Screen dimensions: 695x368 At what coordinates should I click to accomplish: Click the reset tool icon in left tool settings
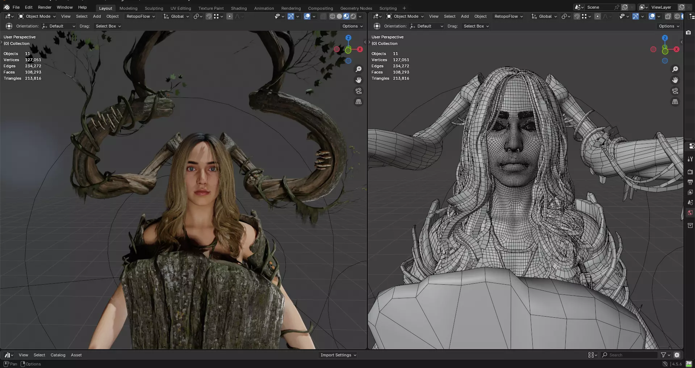[9, 26]
